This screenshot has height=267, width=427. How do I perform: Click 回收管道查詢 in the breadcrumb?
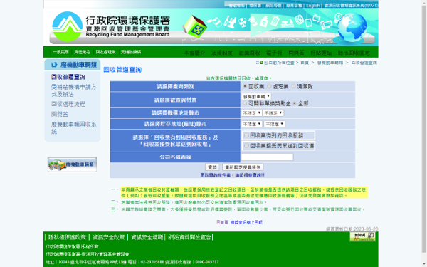pos(364,63)
